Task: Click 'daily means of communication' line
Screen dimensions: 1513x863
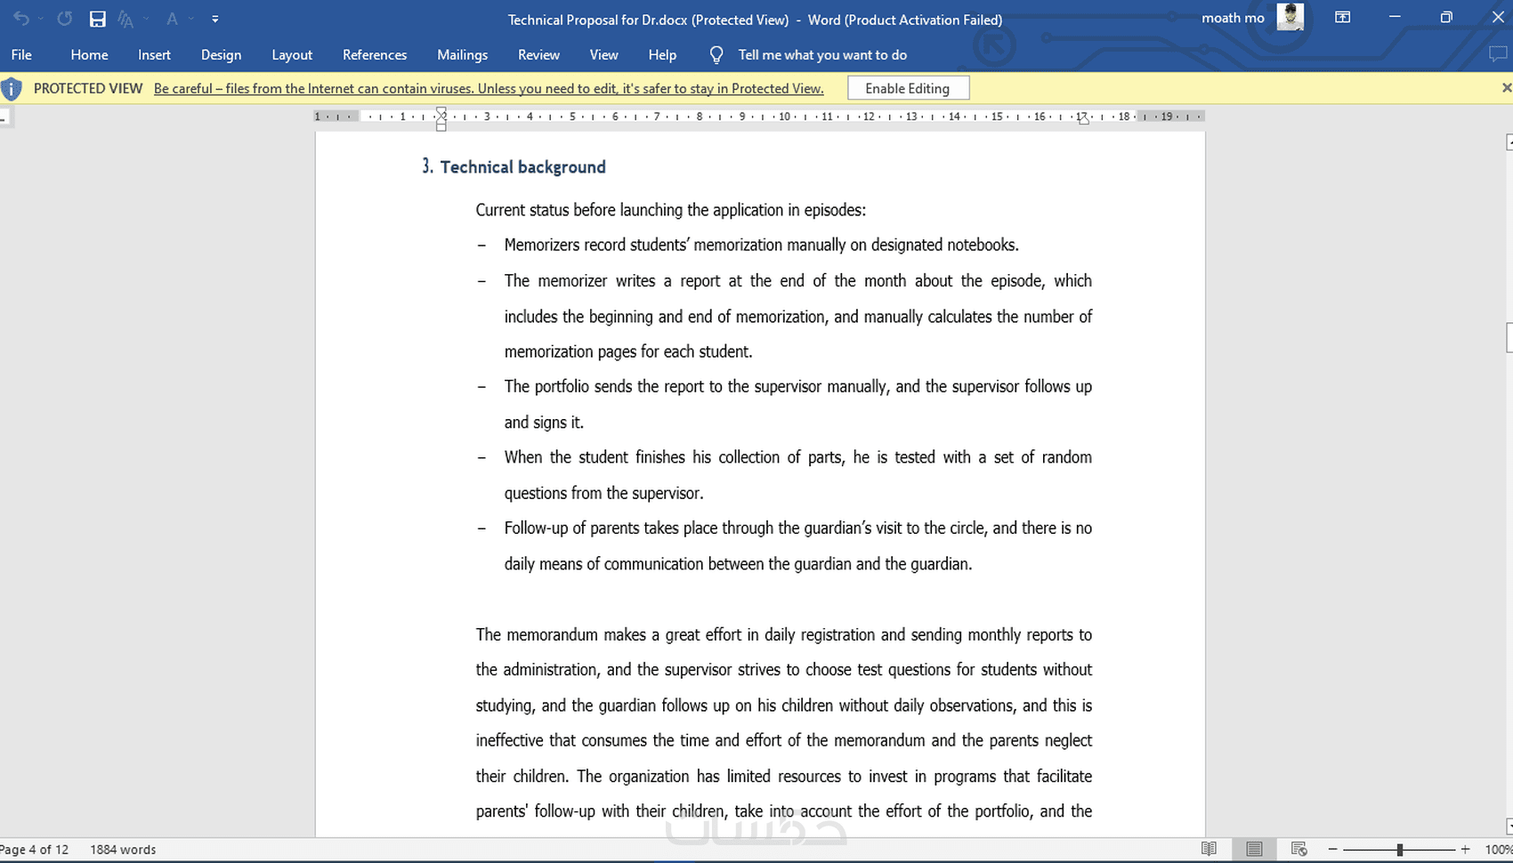Action: (738, 563)
